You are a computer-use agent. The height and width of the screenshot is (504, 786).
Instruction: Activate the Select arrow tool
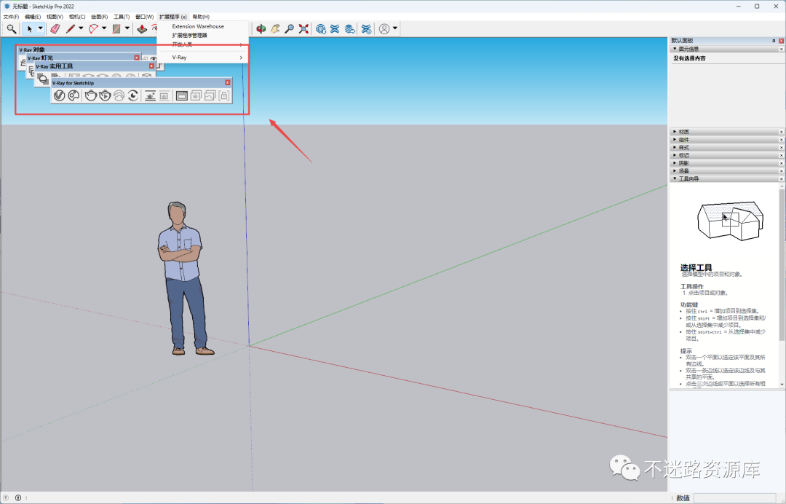(x=29, y=29)
